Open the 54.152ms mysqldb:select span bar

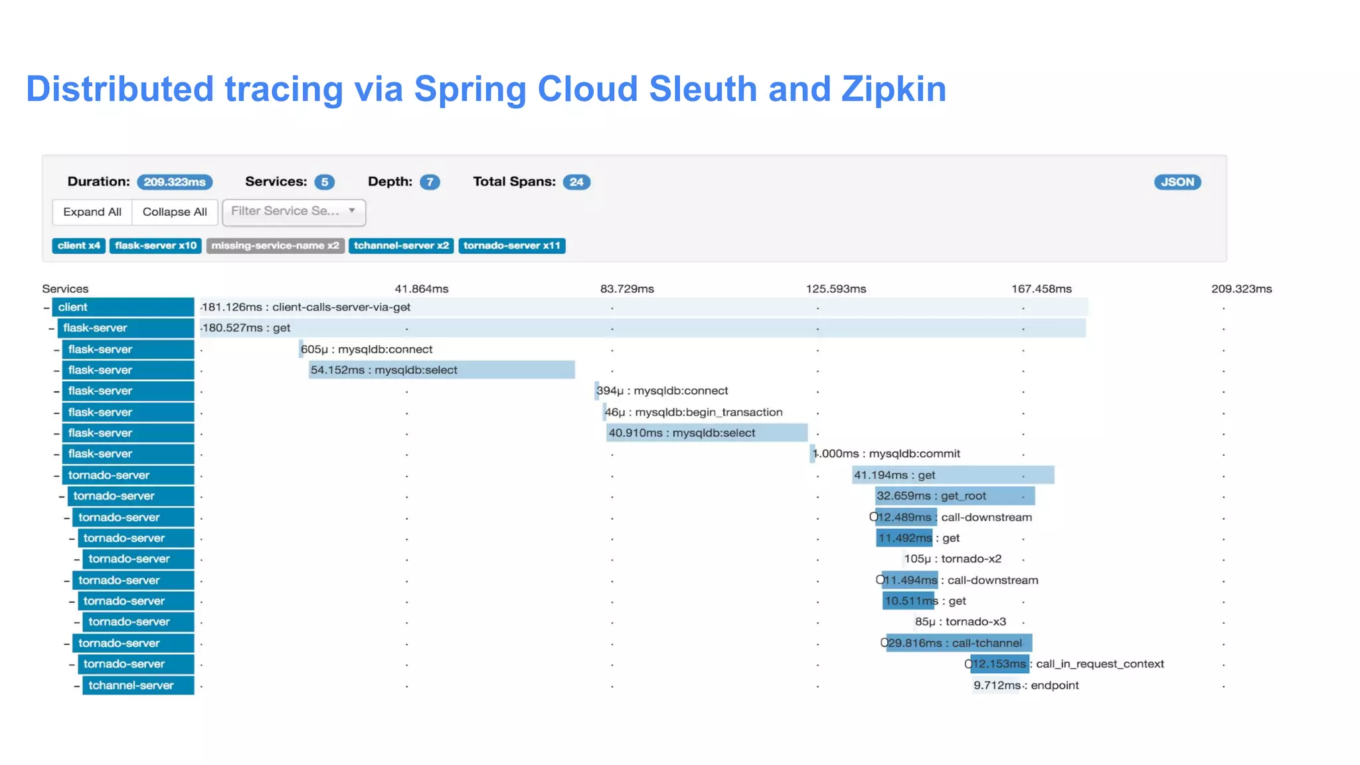tap(442, 370)
